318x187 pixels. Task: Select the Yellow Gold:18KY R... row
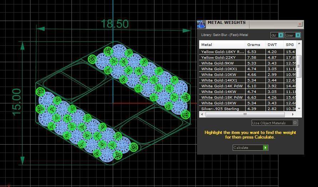click(247, 52)
